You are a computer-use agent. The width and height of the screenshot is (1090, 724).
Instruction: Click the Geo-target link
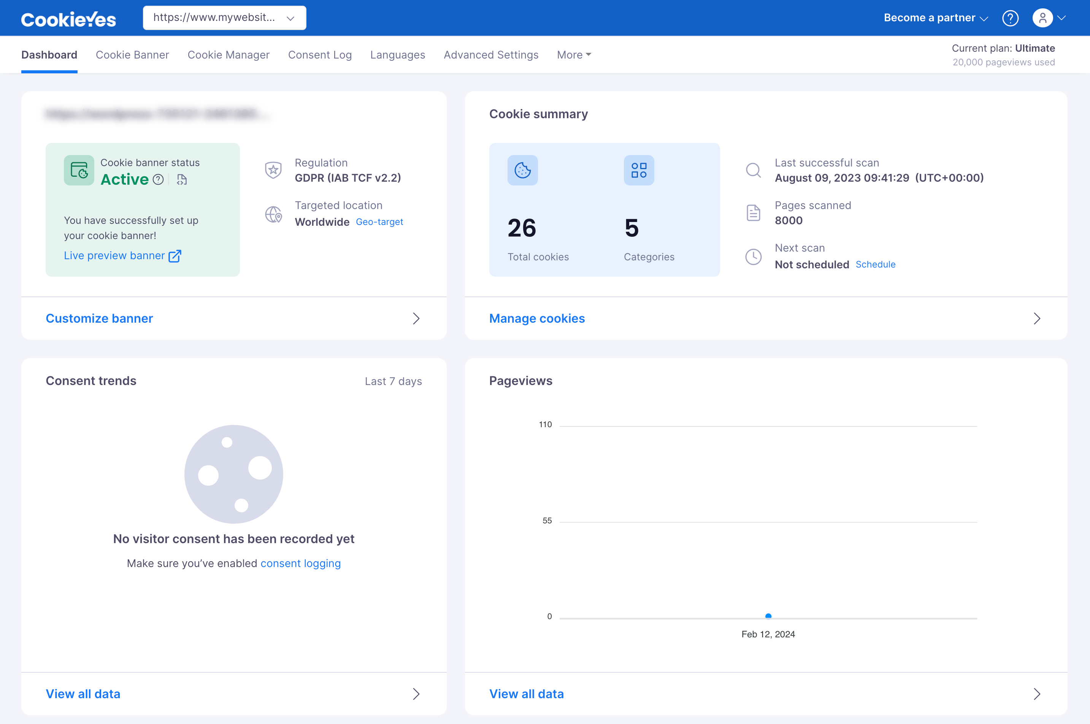coord(379,222)
